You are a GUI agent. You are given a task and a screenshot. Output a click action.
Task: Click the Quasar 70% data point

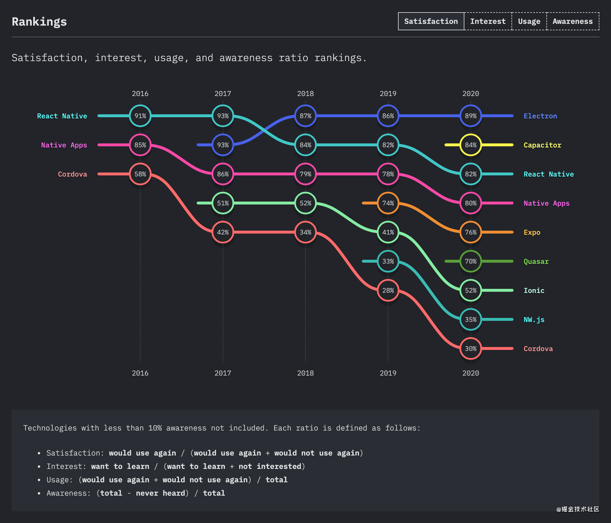click(x=471, y=261)
